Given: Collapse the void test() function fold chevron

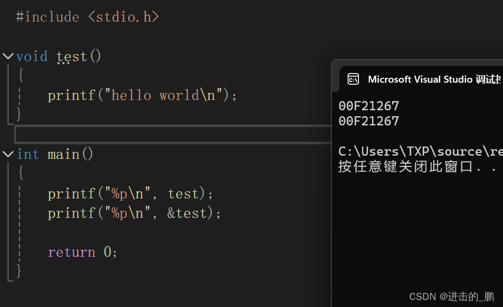Looking at the screenshot, I should (x=8, y=57).
